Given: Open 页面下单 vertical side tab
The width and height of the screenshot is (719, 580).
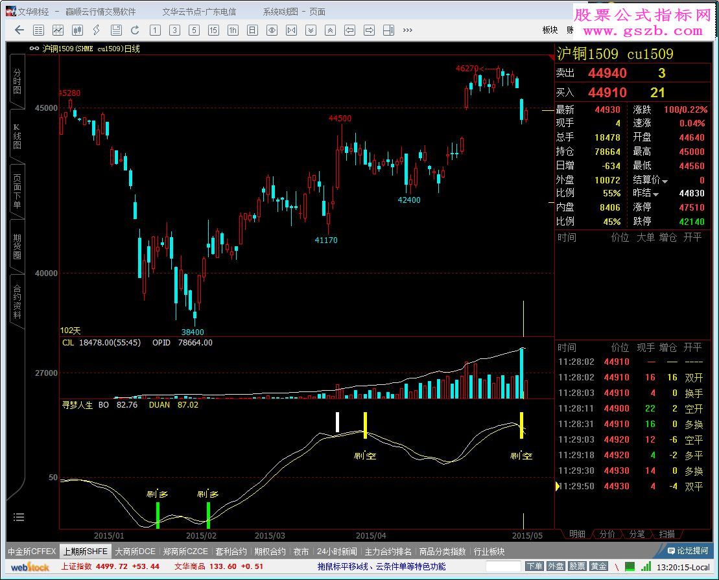Looking at the screenshot, I should click(x=17, y=191).
